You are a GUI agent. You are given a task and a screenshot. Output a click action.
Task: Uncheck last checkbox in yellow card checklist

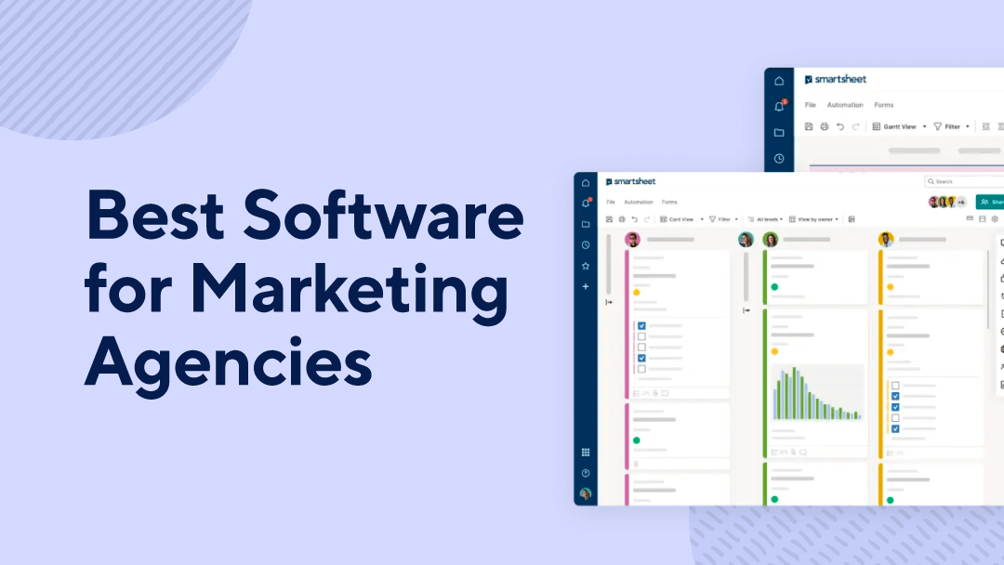895,429
